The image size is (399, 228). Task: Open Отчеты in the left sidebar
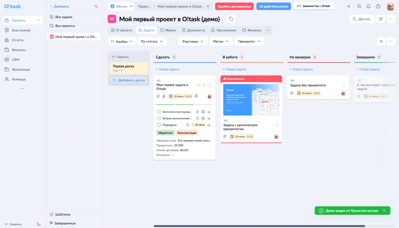[18, 40]
